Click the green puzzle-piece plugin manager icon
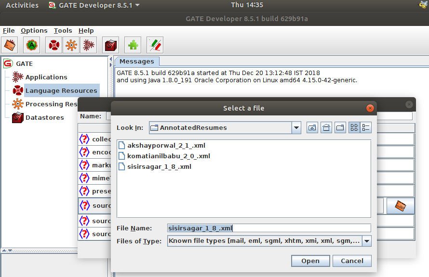Image resolution: width=429 pixels, height=277 pixels. coord(133,45)
